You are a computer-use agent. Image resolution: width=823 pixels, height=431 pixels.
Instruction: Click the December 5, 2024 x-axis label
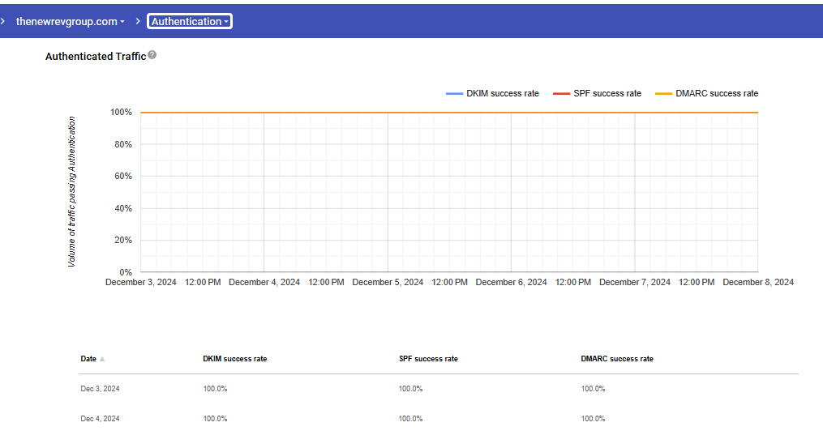click(x=388, y=283)
